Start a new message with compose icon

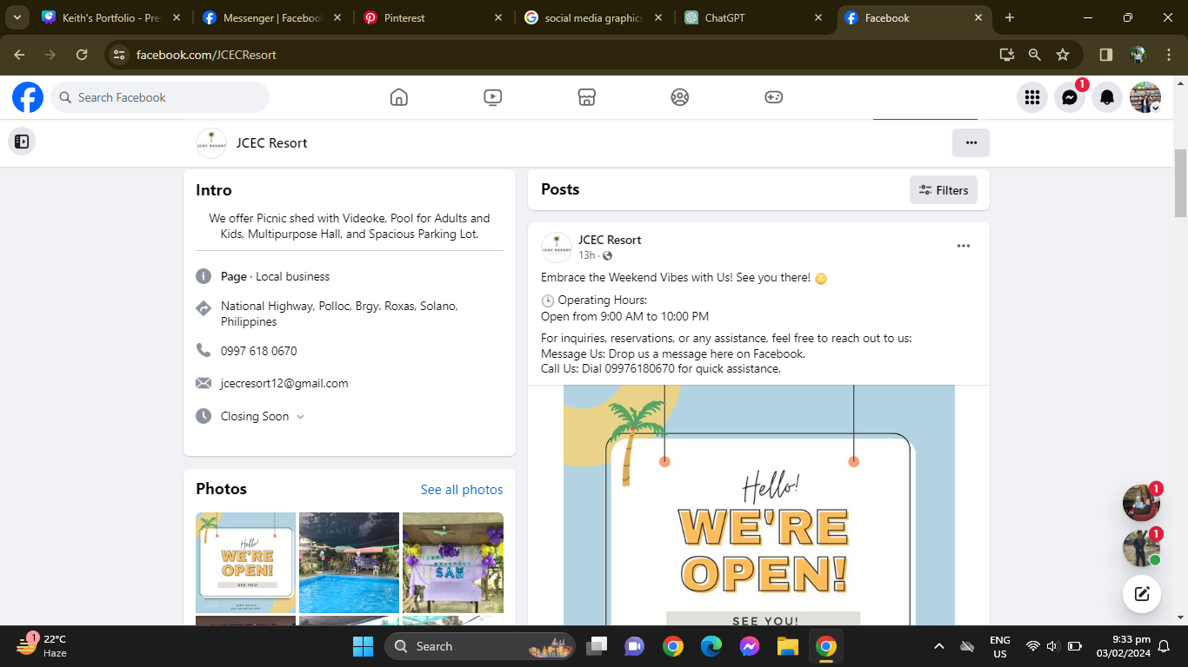1142,594
